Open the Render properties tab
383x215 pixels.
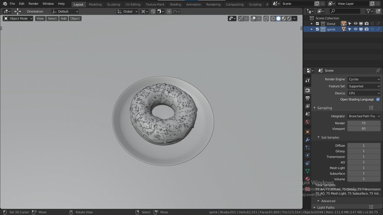(308, 90)
